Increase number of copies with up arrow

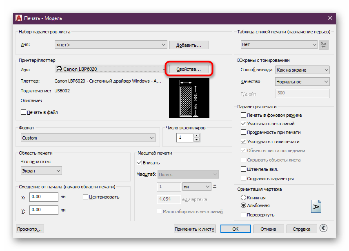(x=197, y=135)
